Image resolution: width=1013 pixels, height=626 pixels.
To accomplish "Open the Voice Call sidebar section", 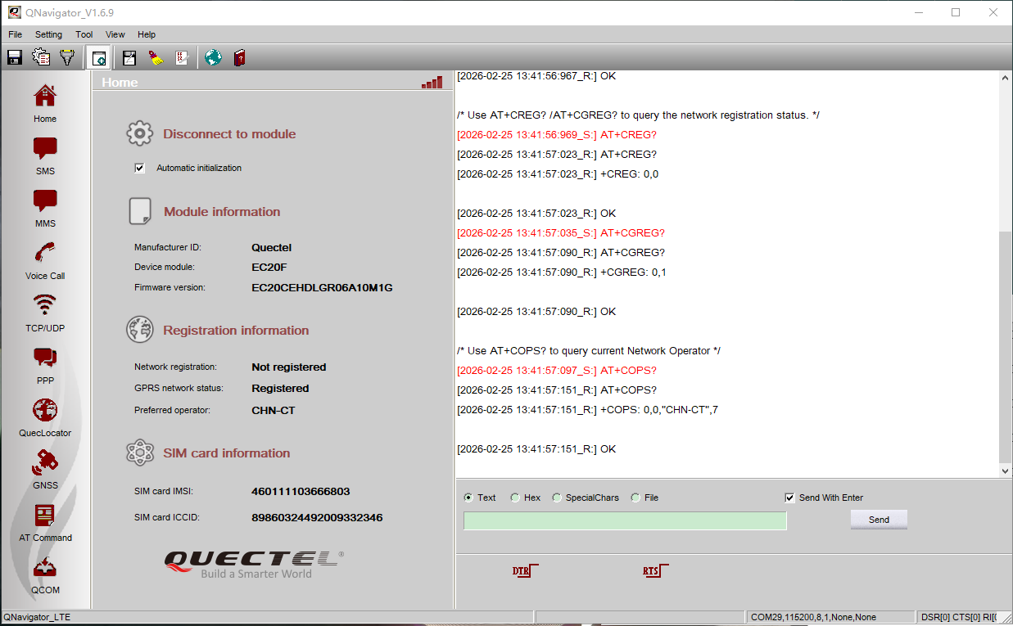I will click(x=45, y=261).
